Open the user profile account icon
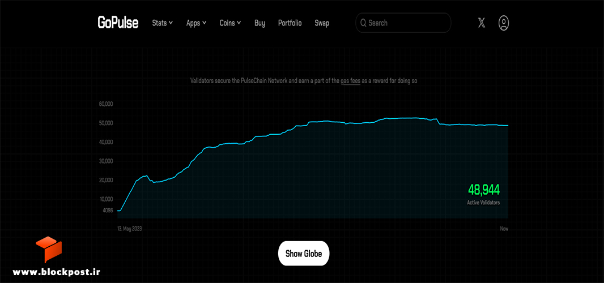The image size is (604, 283). (x=504, y=23)
